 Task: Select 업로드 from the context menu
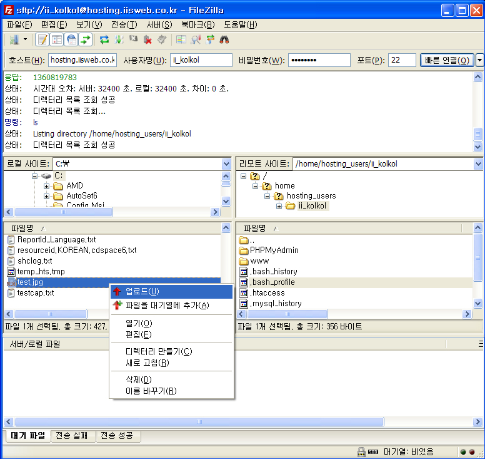142,292
